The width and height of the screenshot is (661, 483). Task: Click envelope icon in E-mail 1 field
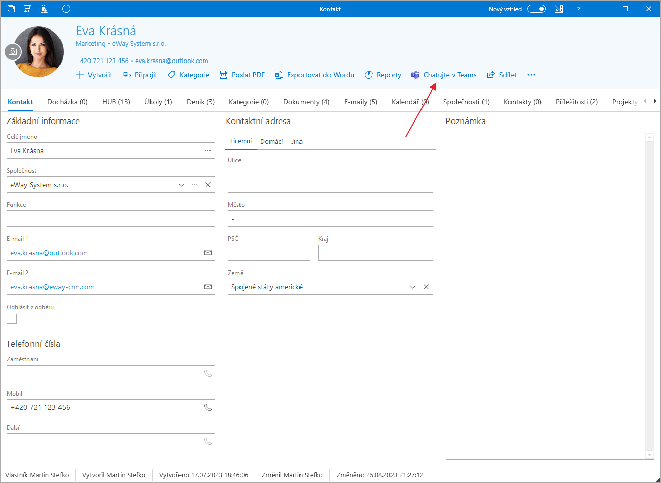[208, 253]
